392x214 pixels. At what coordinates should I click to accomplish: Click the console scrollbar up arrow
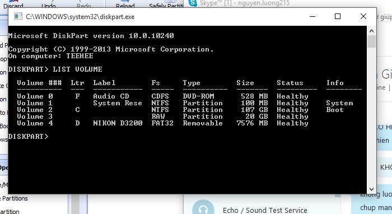click(371, 31)
